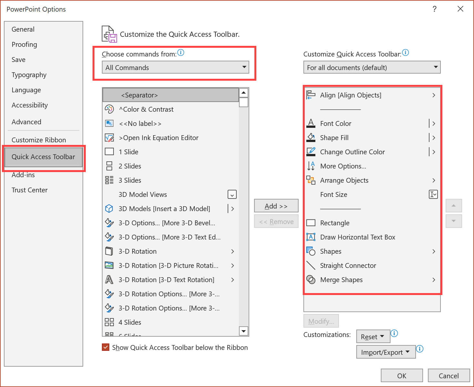474x387 pixels.
Task: Click the 3-D Picture Rotation icon
Action: pos(109,265)
